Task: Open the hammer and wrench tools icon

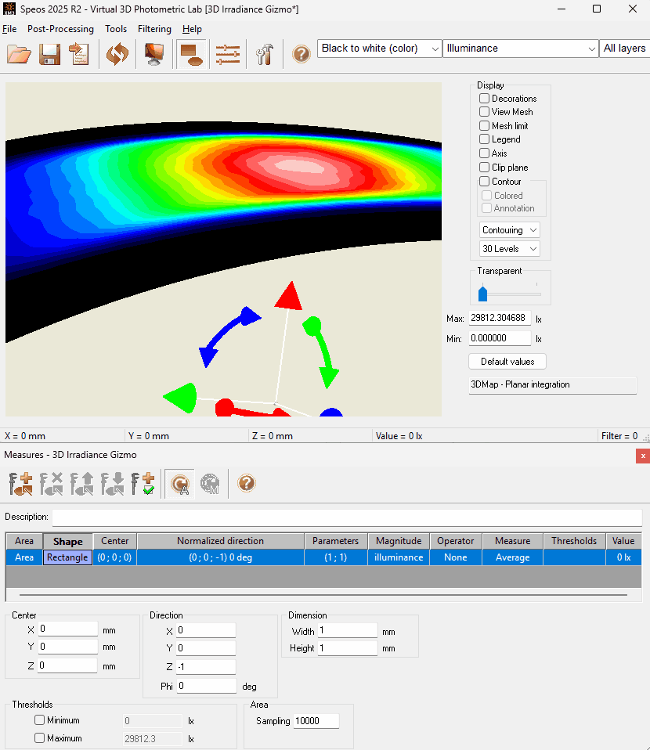Action: coord(264,54)
